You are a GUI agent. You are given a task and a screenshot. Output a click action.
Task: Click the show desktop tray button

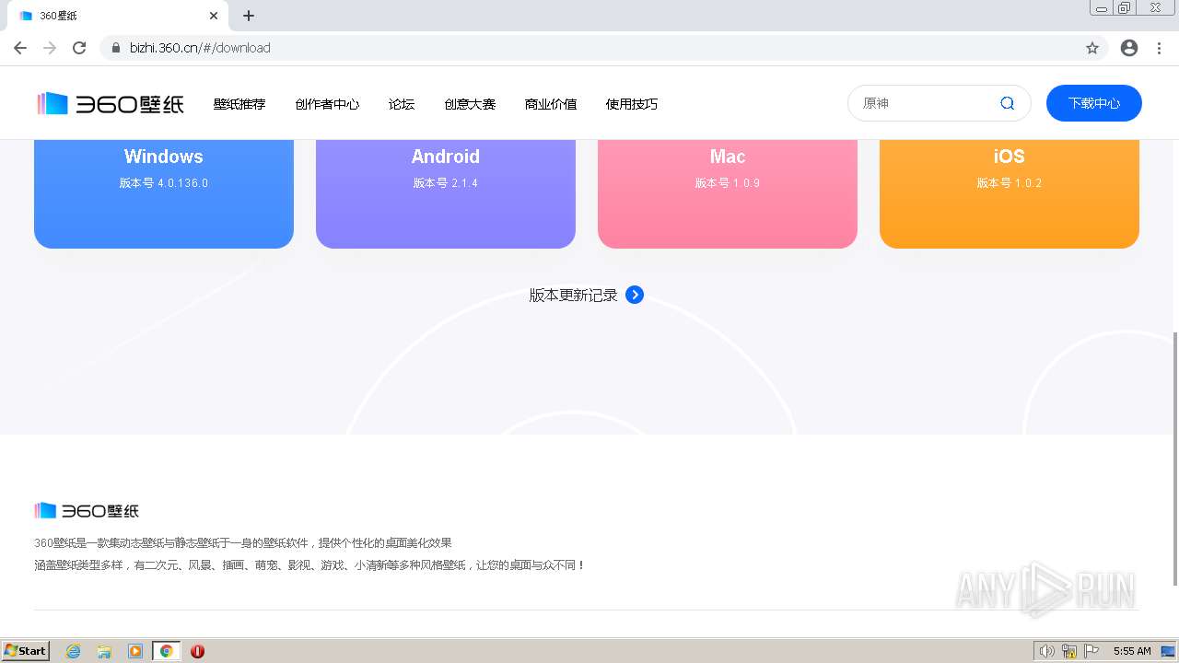(x=1168, y=651)
